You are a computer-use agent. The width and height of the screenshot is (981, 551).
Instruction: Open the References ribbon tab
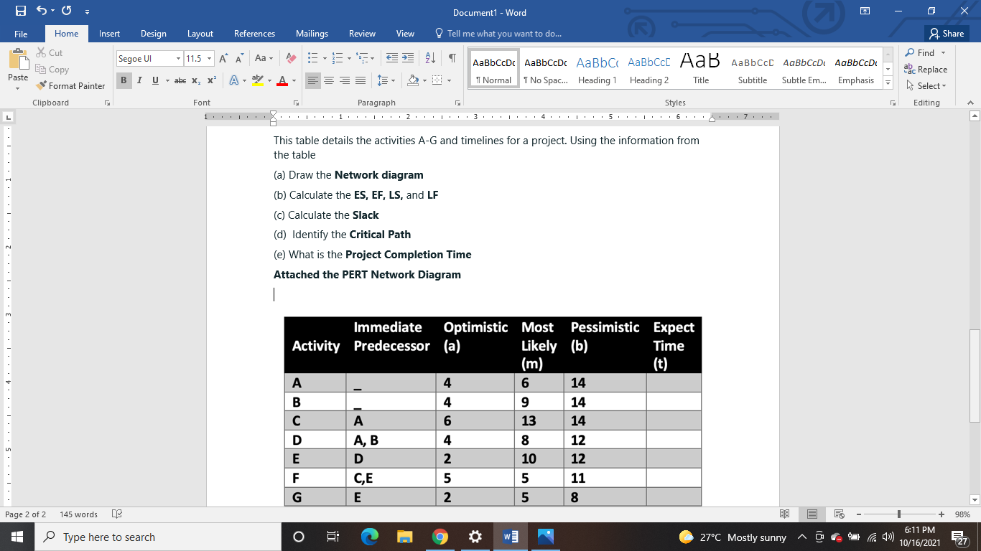[254, 33]
